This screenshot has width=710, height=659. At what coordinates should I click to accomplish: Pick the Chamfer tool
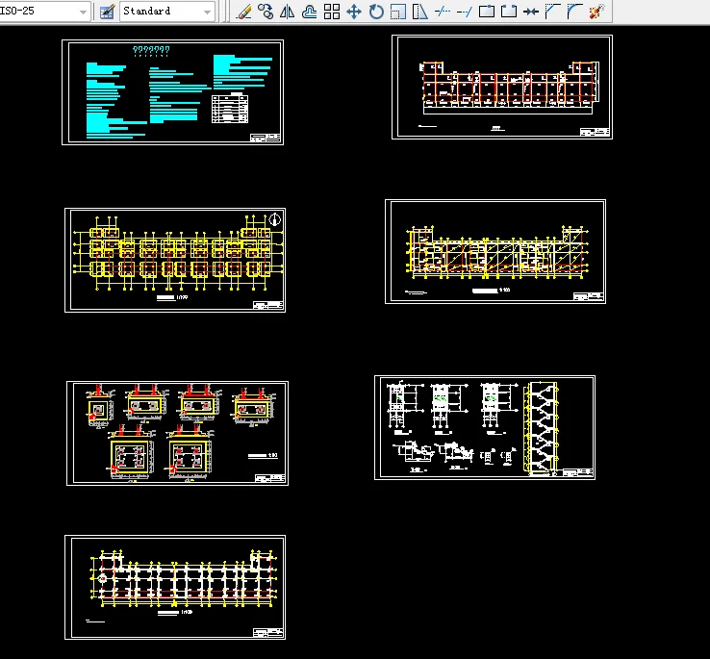pos(552,12)
